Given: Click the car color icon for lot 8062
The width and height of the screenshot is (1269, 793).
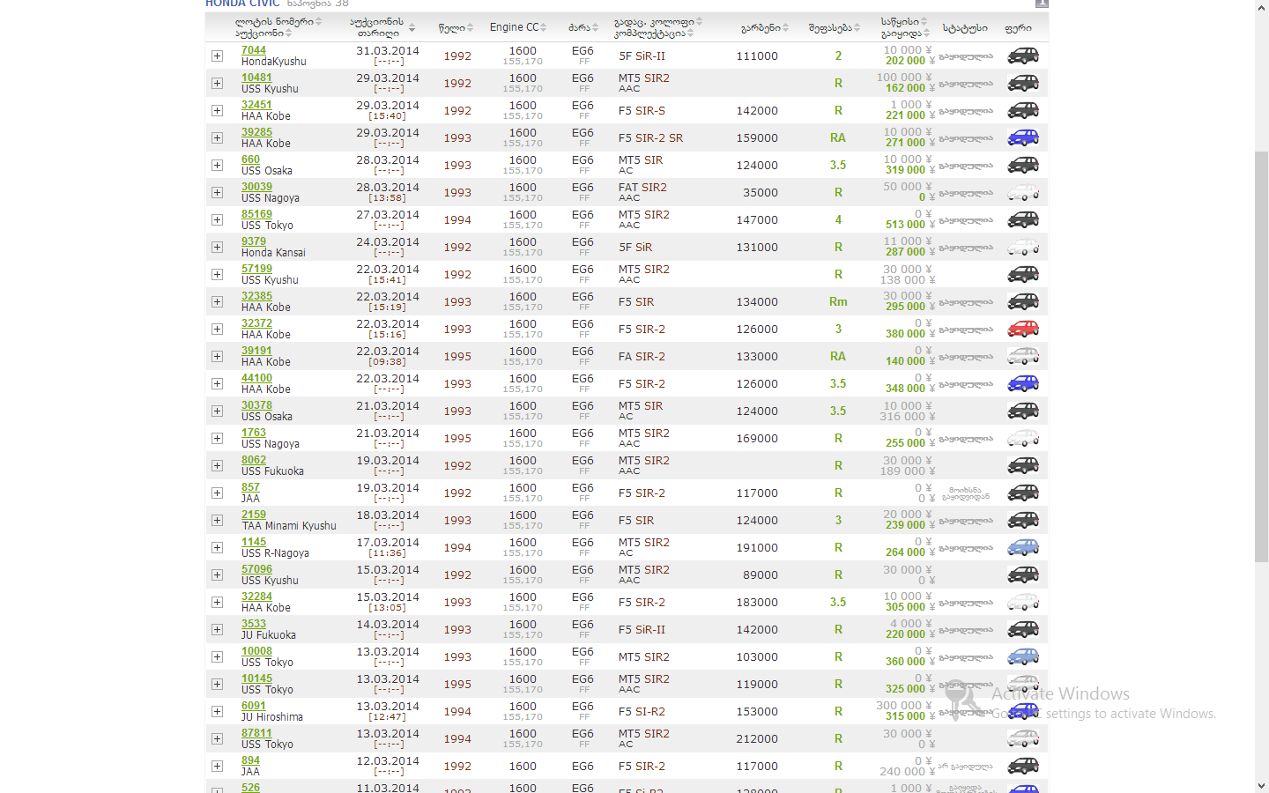Looking at the screenshot, I should pos(1023,465).
